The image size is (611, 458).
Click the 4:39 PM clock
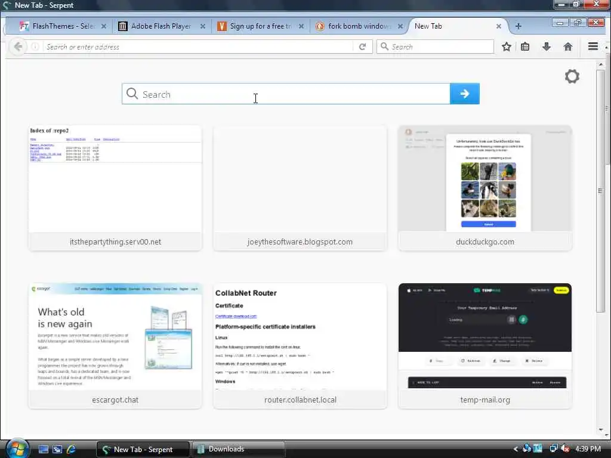pos(588,448)
